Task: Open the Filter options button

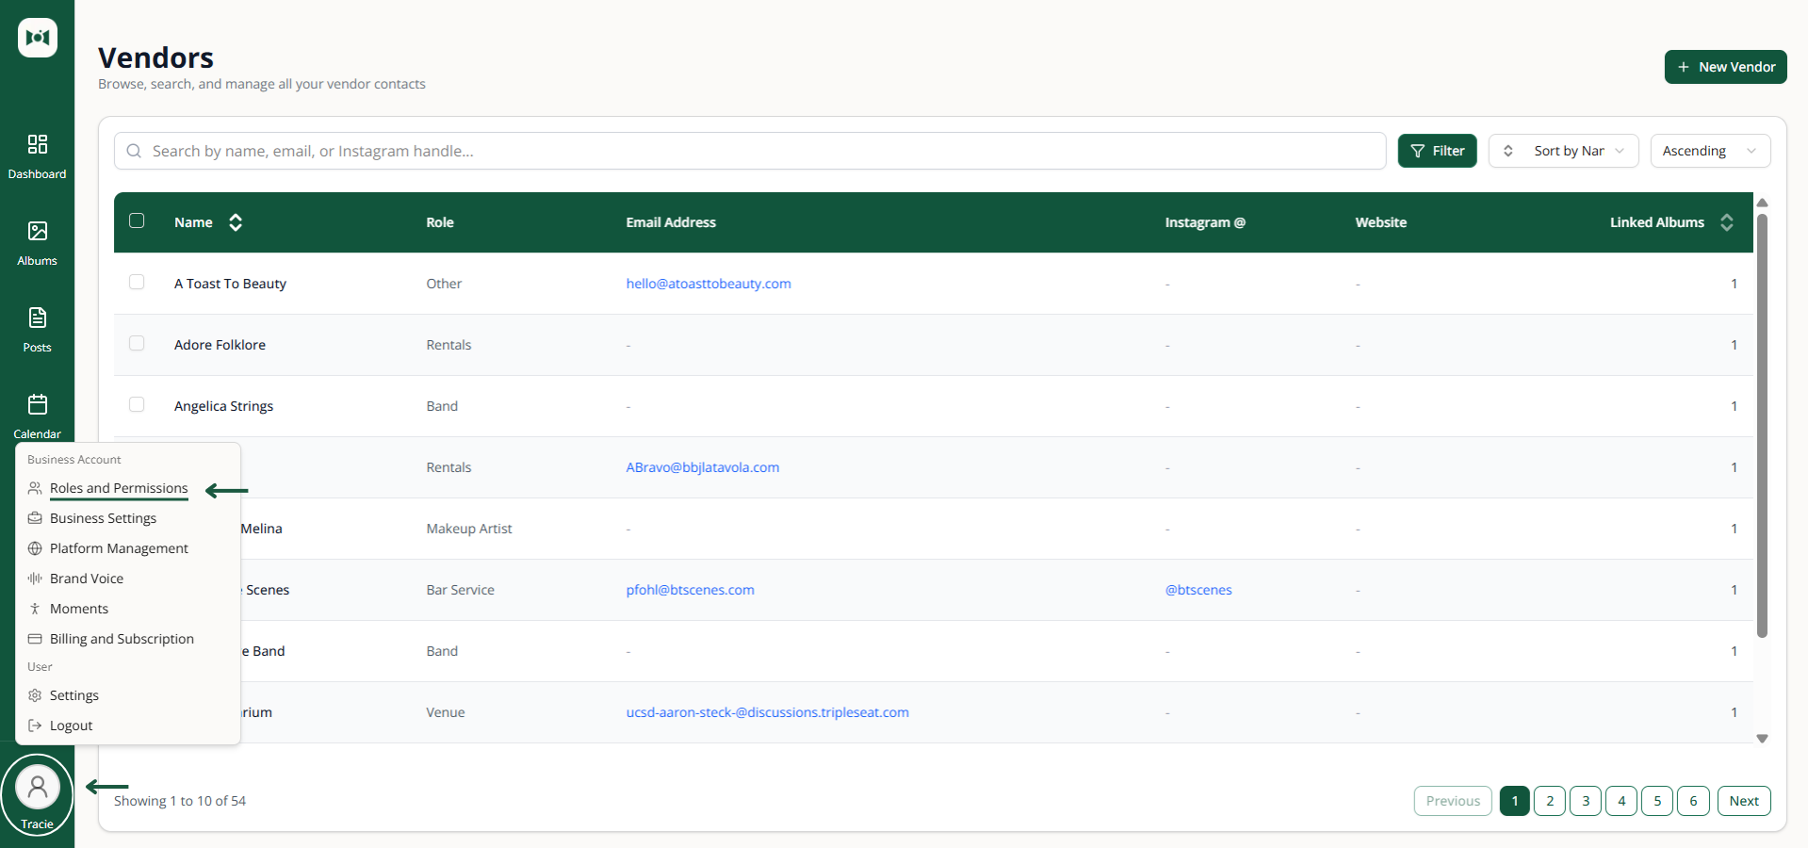Action: (1437, 151)
